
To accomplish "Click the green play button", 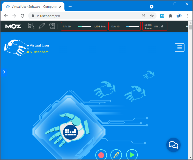I will [x=132, y=155].
